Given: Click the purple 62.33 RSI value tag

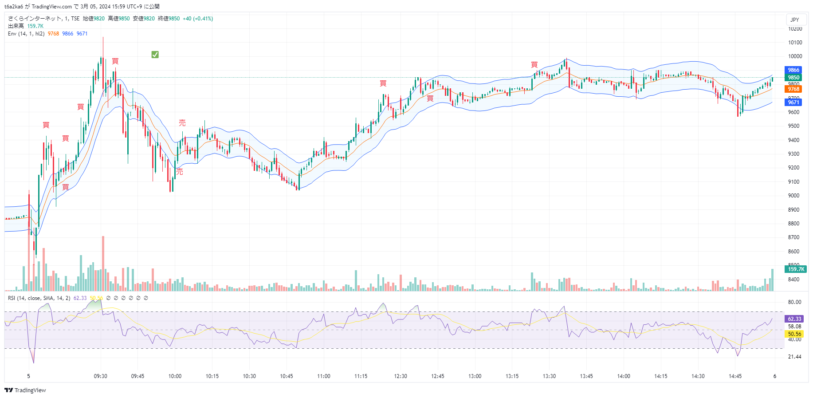Looking at the screenshot, I should pos(794,319).
